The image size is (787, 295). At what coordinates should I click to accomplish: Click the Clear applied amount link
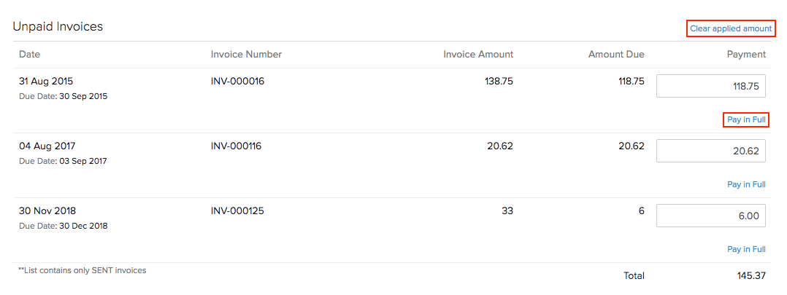click(730, 28)
